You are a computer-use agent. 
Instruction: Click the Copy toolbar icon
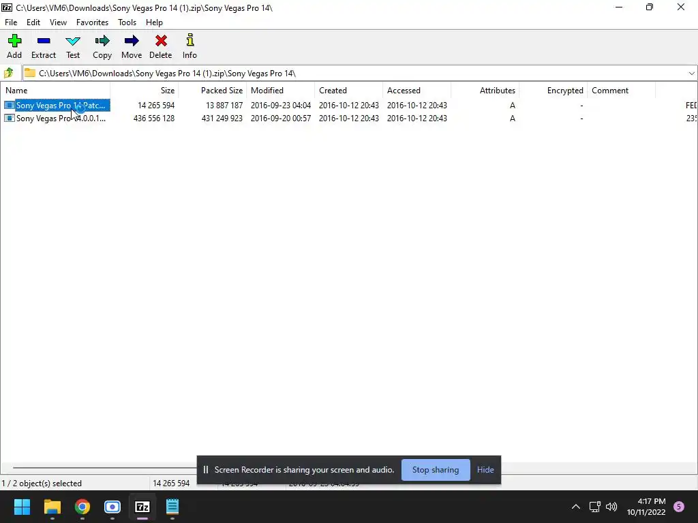coord(102,41)
